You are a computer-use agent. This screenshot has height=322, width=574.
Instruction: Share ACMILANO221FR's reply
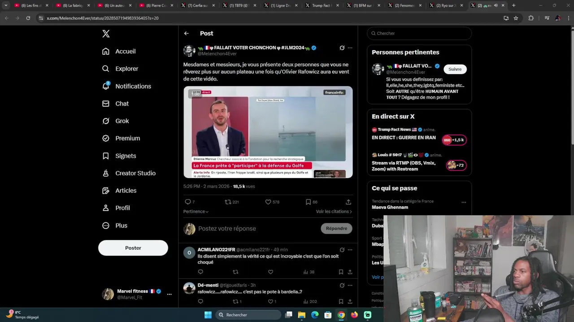[350, 272]
